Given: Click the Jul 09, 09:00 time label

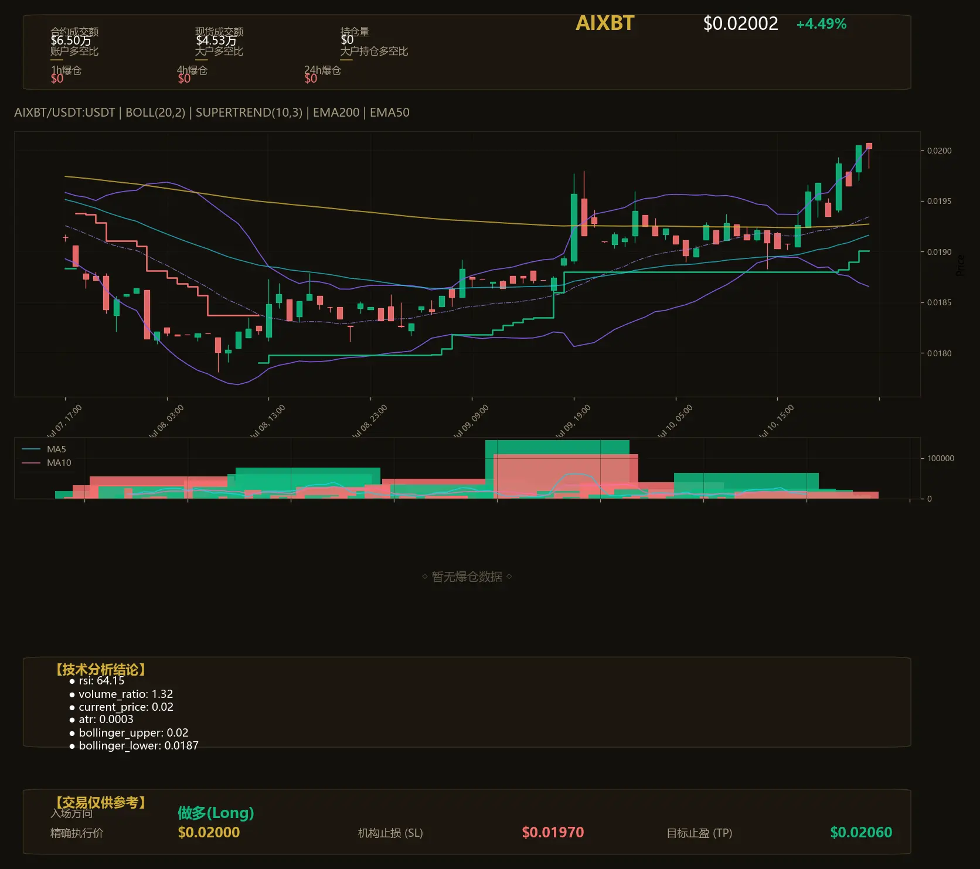Looking at the screenshot, I should click(x=471, y=421).
